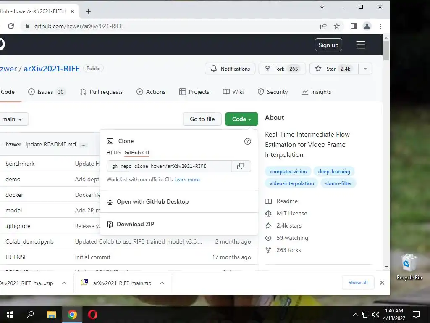Open the video-interpolation topic tag
The height and width of the screenshot is (323, 430).
click(291, 183)
